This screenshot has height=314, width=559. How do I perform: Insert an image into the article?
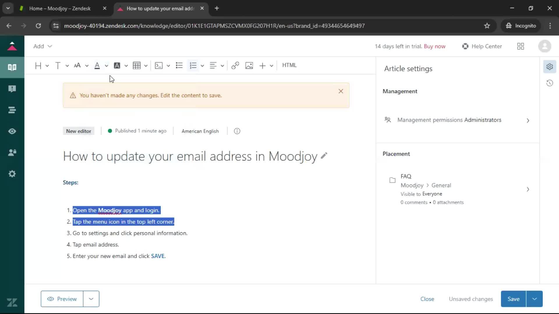point(249,65)
